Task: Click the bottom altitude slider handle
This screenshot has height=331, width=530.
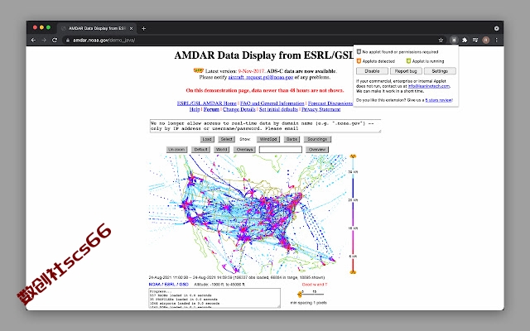Action: [x=353, y=272]
